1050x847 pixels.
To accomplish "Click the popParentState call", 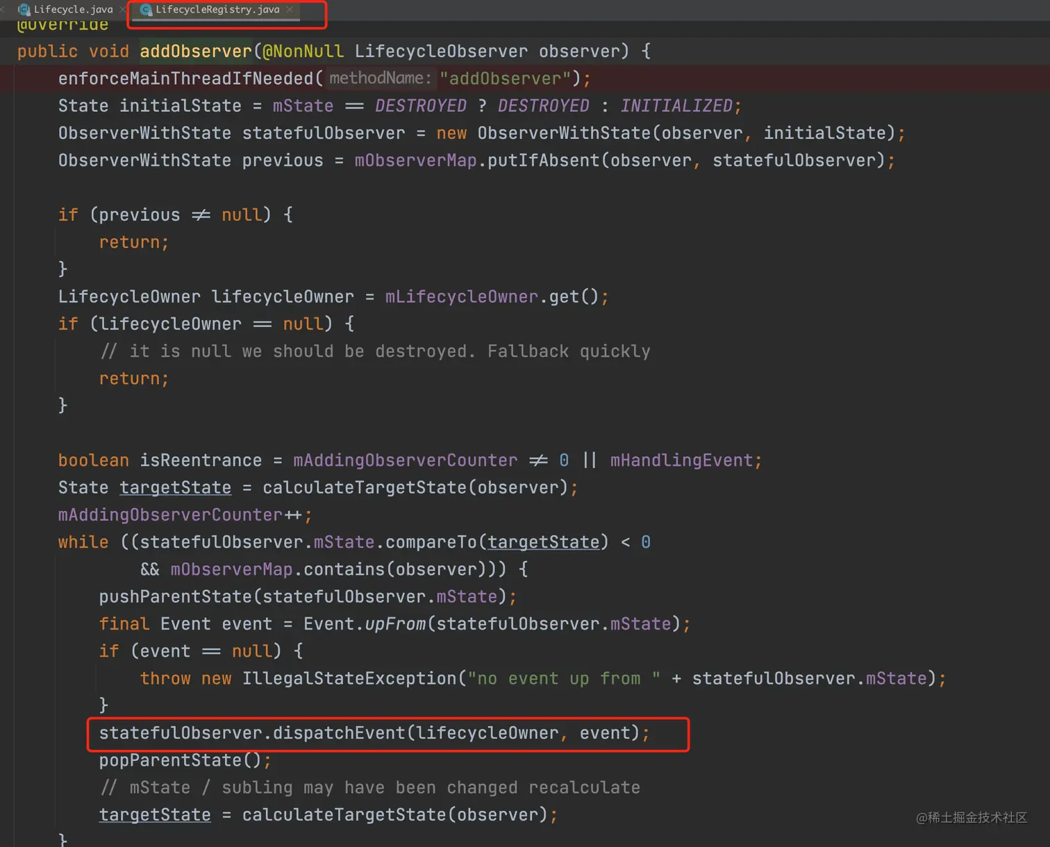I will (170, 760).
